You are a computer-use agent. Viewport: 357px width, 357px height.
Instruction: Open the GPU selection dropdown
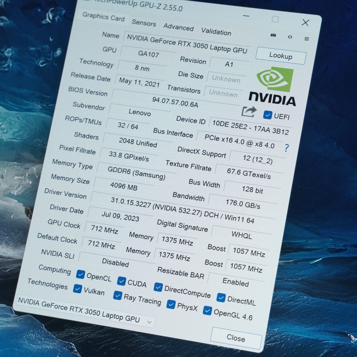coord(85,311)
